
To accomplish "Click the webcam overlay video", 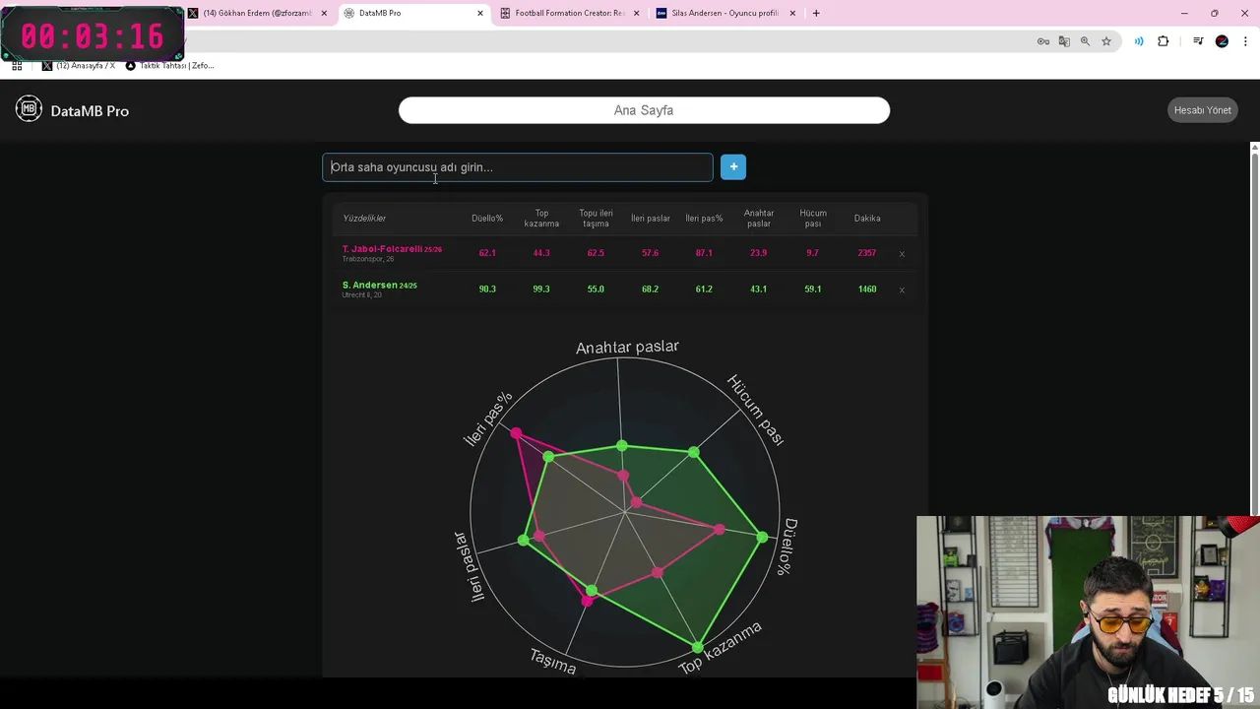I will (1088, 612).
